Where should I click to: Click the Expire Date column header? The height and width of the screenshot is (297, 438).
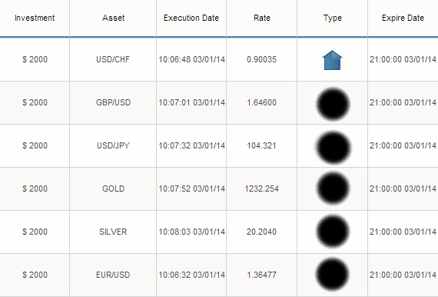[403, 18]
